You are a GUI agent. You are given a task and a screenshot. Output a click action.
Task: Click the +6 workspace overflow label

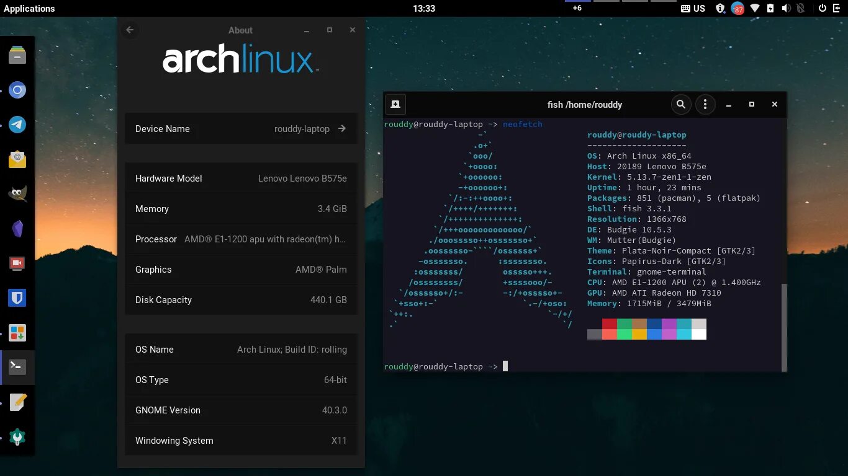[577, 7]
